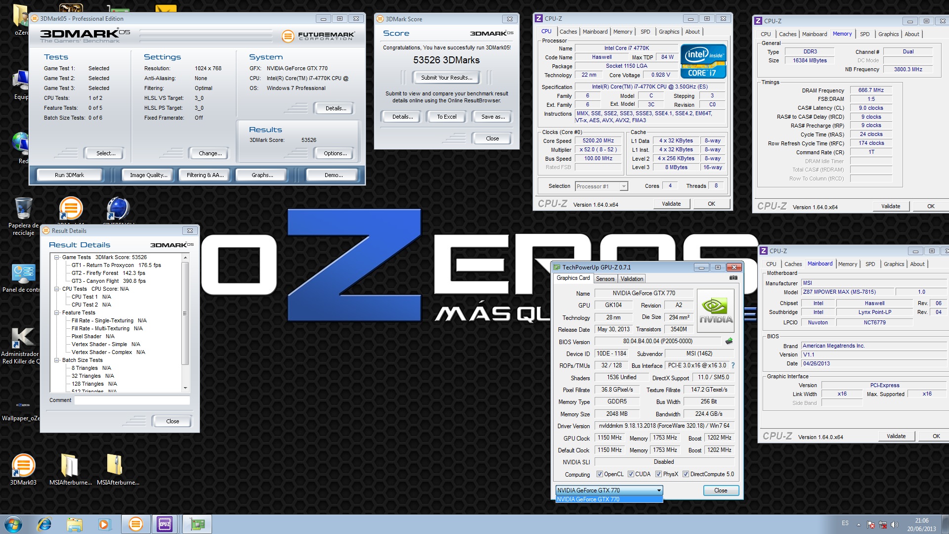The image size is (949, 534).
Task: Open About tab in the CPU-Z Mainboard window
Action: pyautogui.click(x=917, y=264)
